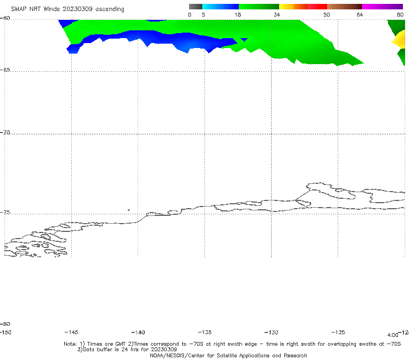
Task: Click the swath time label '4:00'
Action: click(392, 335)
